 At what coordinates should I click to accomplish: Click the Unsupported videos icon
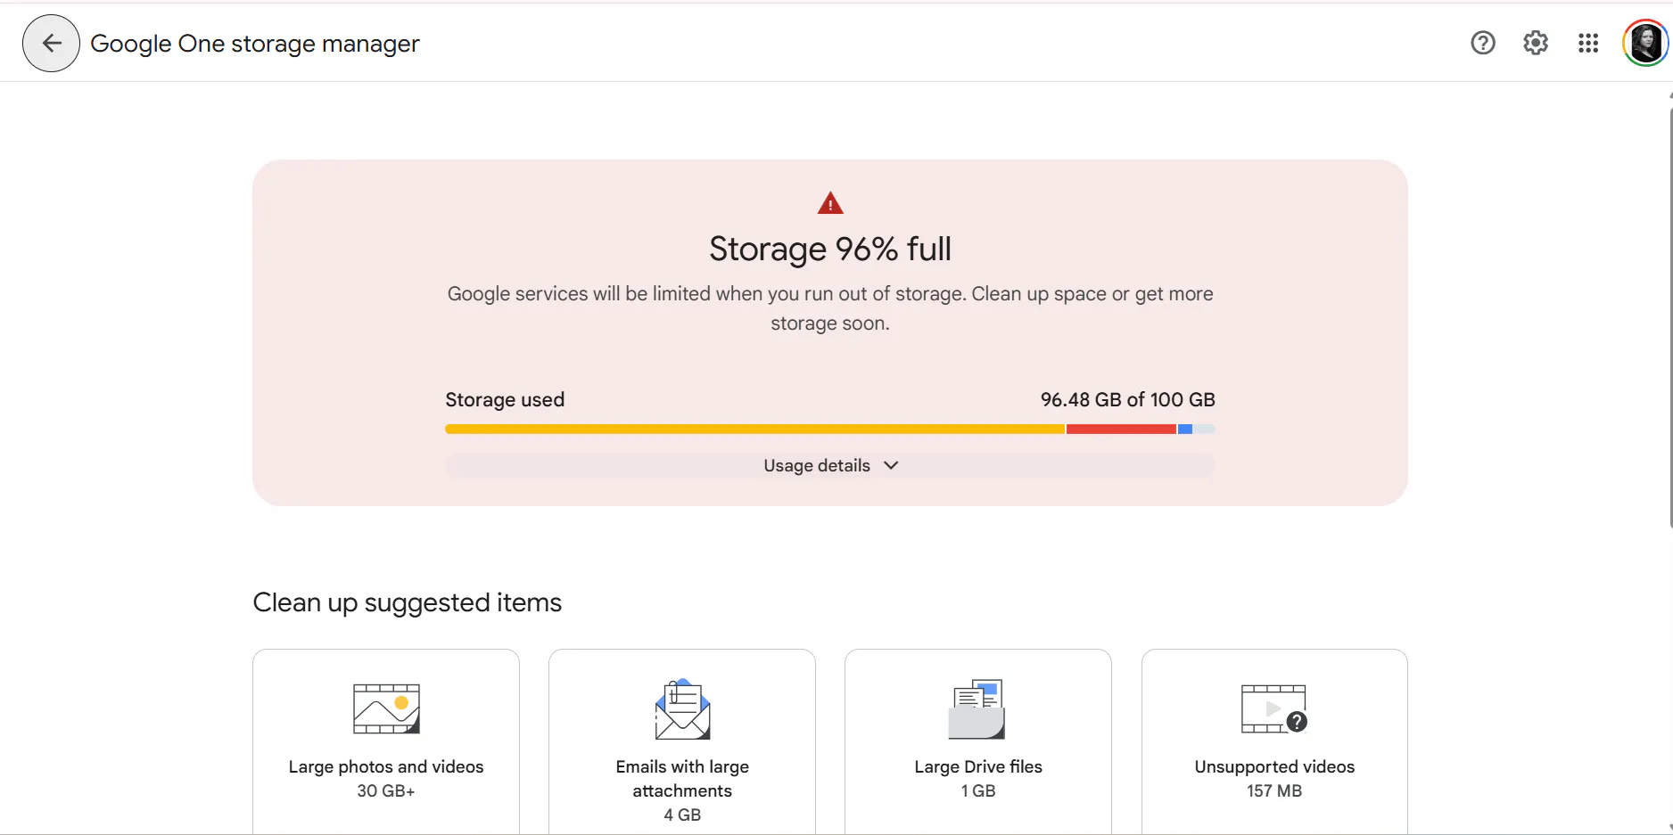coord(1273,709)
